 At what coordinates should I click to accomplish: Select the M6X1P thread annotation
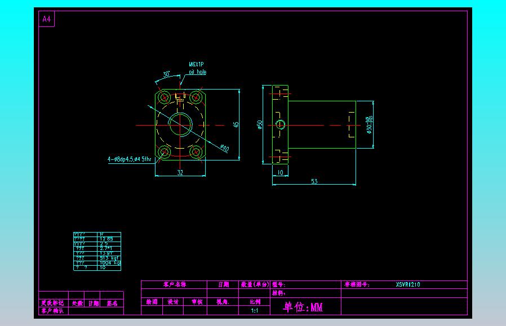196,65
